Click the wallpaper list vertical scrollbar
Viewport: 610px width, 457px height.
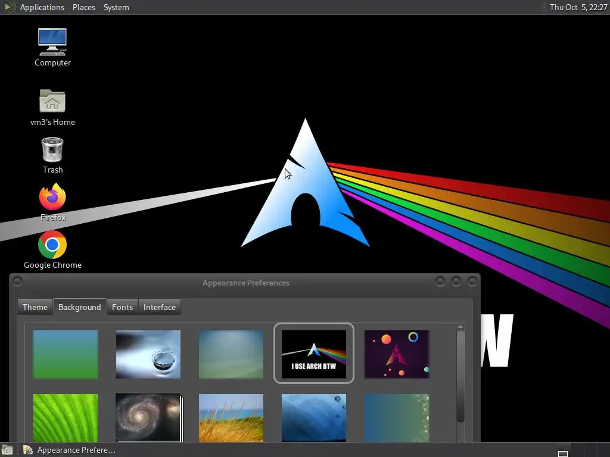coord(460,376)
